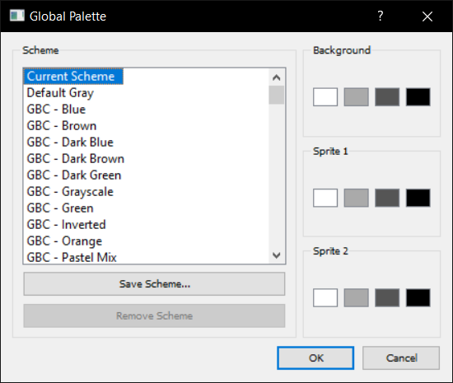The image size is (453, 383).
Task: Click the scheme list scrollbar thumb
Action: coord(276,95)
